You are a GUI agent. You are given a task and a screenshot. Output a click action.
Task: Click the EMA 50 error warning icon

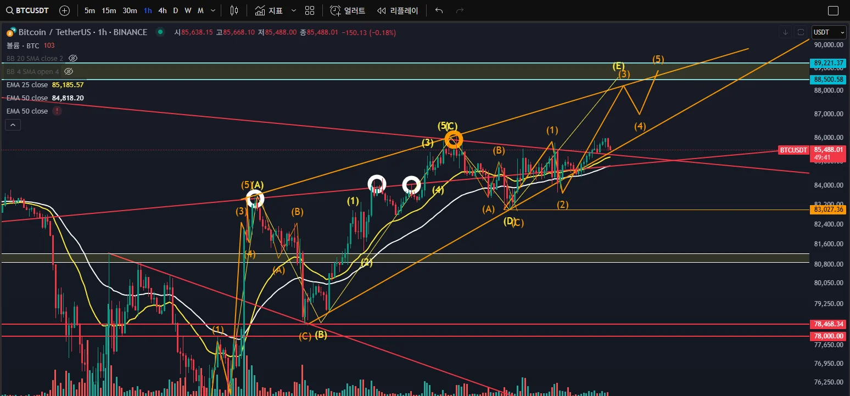(x=57, y=111)
